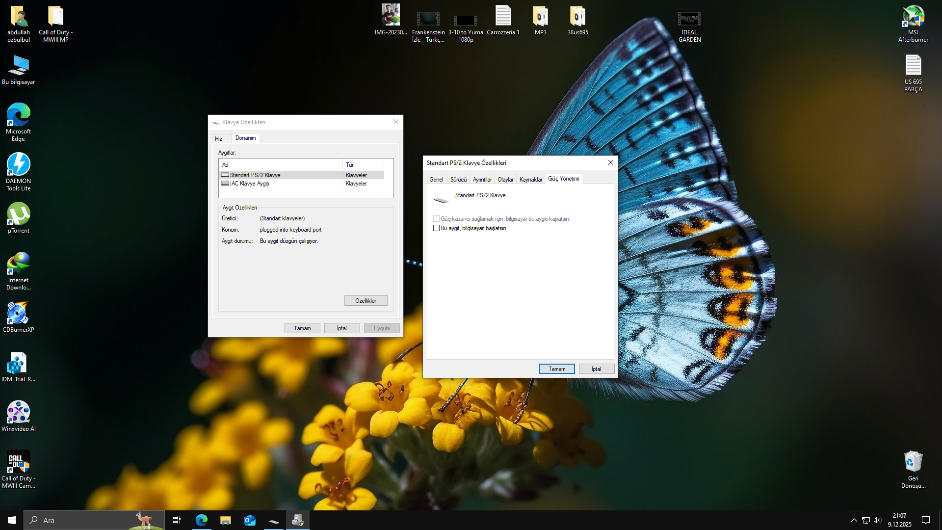Click the Özellikler button

[366, 301]
